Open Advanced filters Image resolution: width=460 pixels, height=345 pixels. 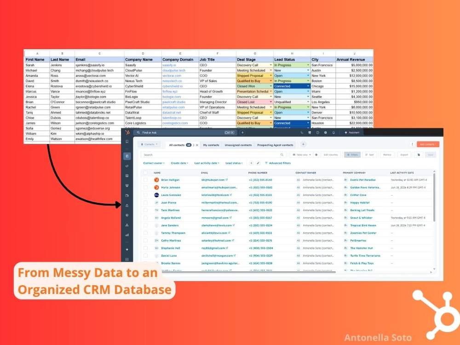click(x=278, y=163)
